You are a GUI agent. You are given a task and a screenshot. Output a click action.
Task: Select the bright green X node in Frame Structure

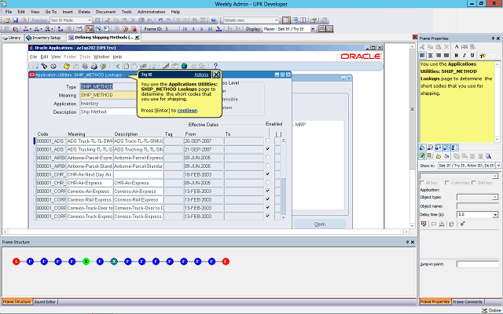(x=86, y=261)
